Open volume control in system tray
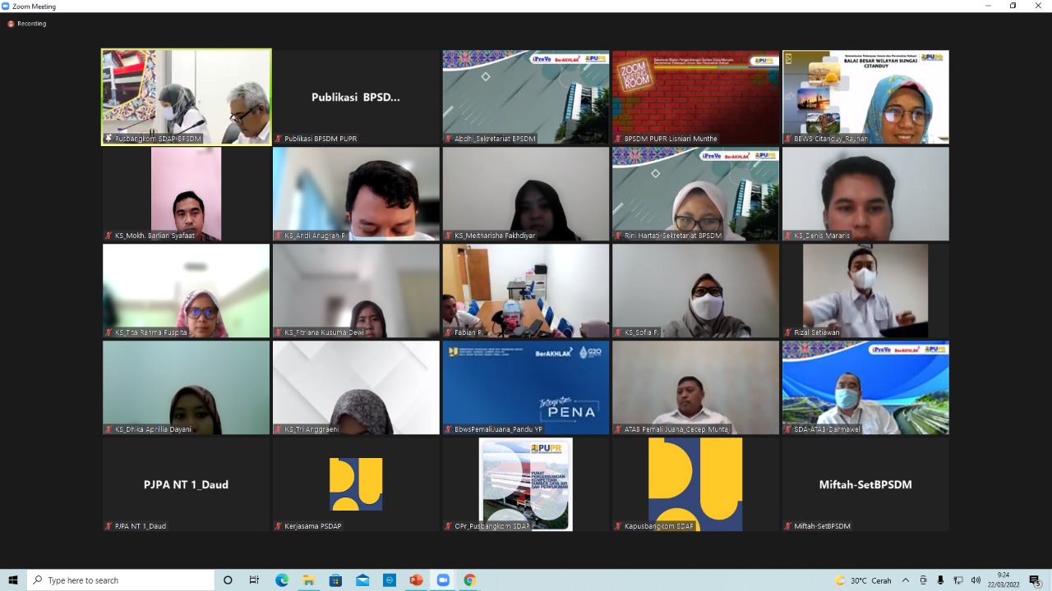Viewport: 1052px width, 591px height. click(975, 580)
